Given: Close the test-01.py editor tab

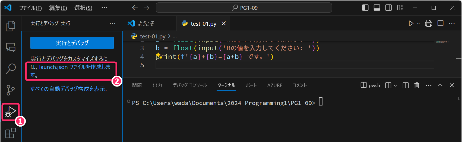Looking at the screenshot, I should coord(224,24).
